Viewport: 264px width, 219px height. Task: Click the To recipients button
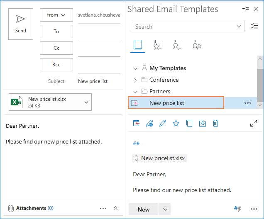56,32
